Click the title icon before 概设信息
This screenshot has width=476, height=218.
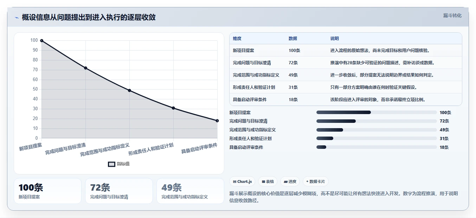tap(17, 18)
